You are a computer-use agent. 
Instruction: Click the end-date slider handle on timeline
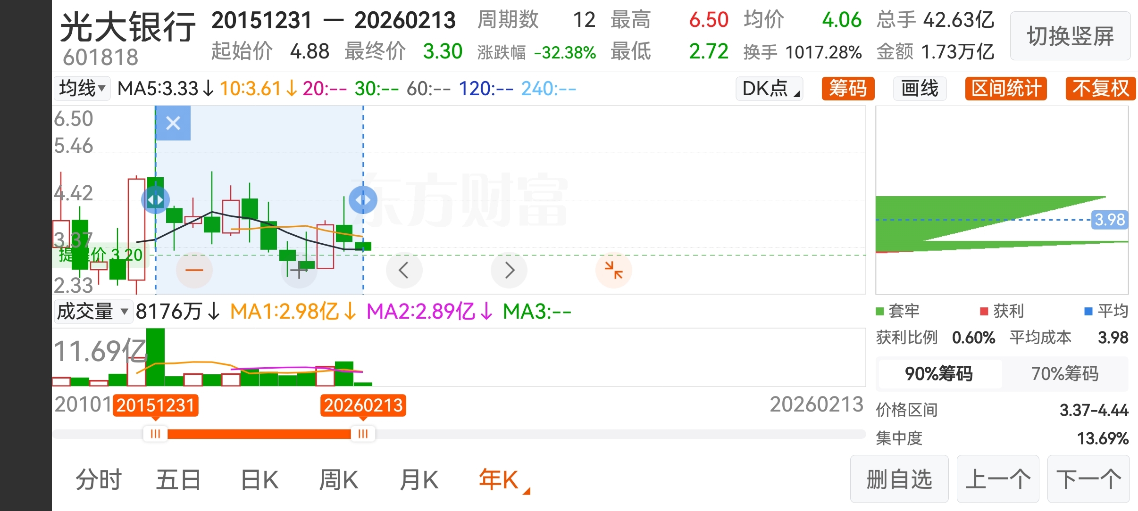363,434
